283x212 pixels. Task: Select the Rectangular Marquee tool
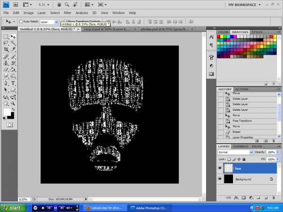point(6,37)
